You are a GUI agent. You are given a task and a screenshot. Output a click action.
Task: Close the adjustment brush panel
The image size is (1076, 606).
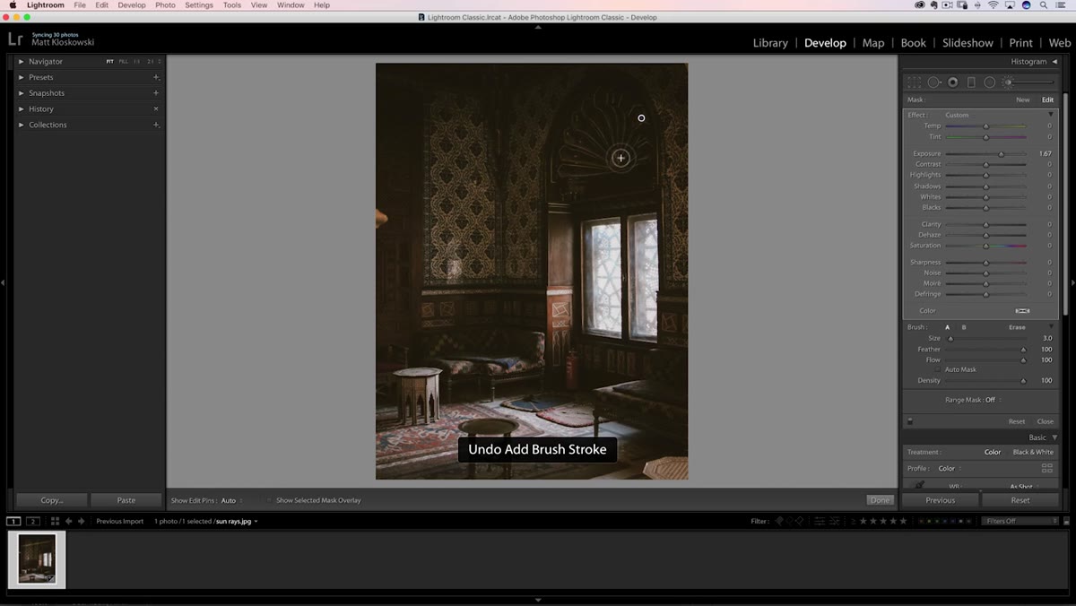(x=1046, y=421)
